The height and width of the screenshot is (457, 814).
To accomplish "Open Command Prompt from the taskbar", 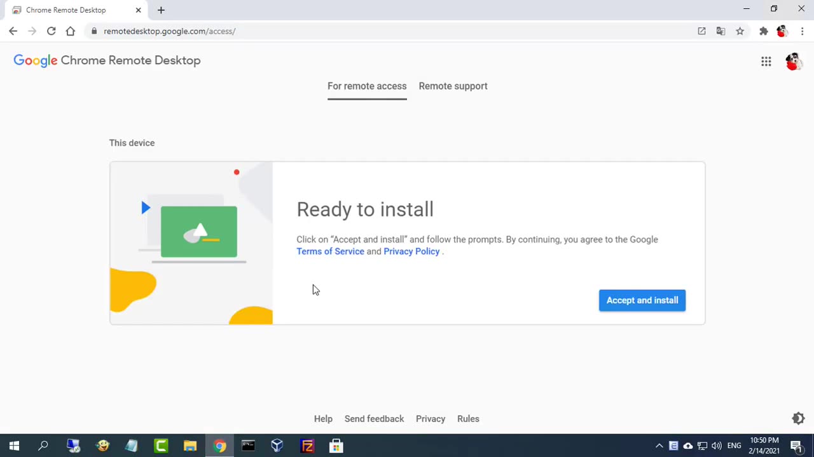I will pyautogui.click(x=248, y=446).
